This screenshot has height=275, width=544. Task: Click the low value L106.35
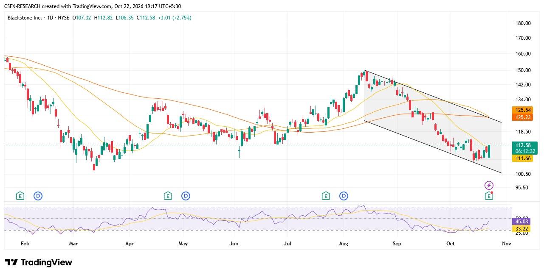(x=124, y=18)
